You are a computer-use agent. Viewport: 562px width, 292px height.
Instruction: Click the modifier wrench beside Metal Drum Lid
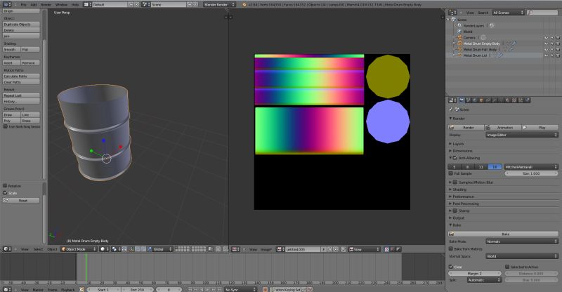click(500, 55)
